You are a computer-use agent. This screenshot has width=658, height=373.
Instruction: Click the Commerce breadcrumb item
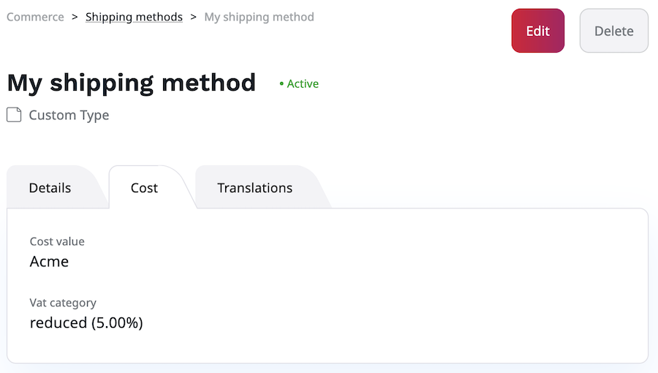[x=35, y=16]
